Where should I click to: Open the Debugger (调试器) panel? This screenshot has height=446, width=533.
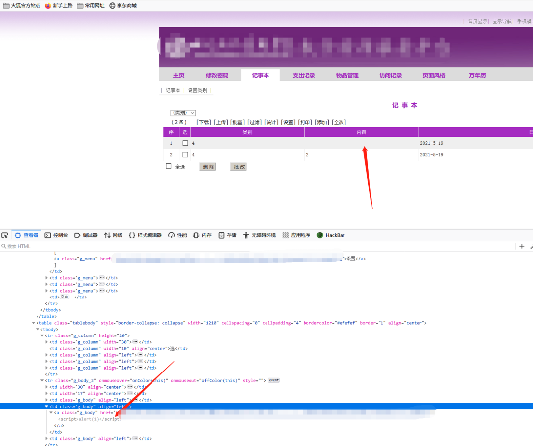(x=86, y=235)
